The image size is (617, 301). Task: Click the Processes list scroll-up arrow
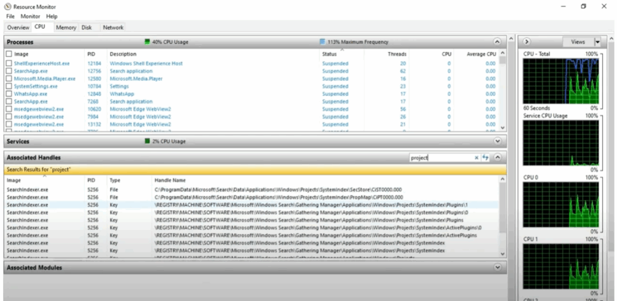coord(503,53)
